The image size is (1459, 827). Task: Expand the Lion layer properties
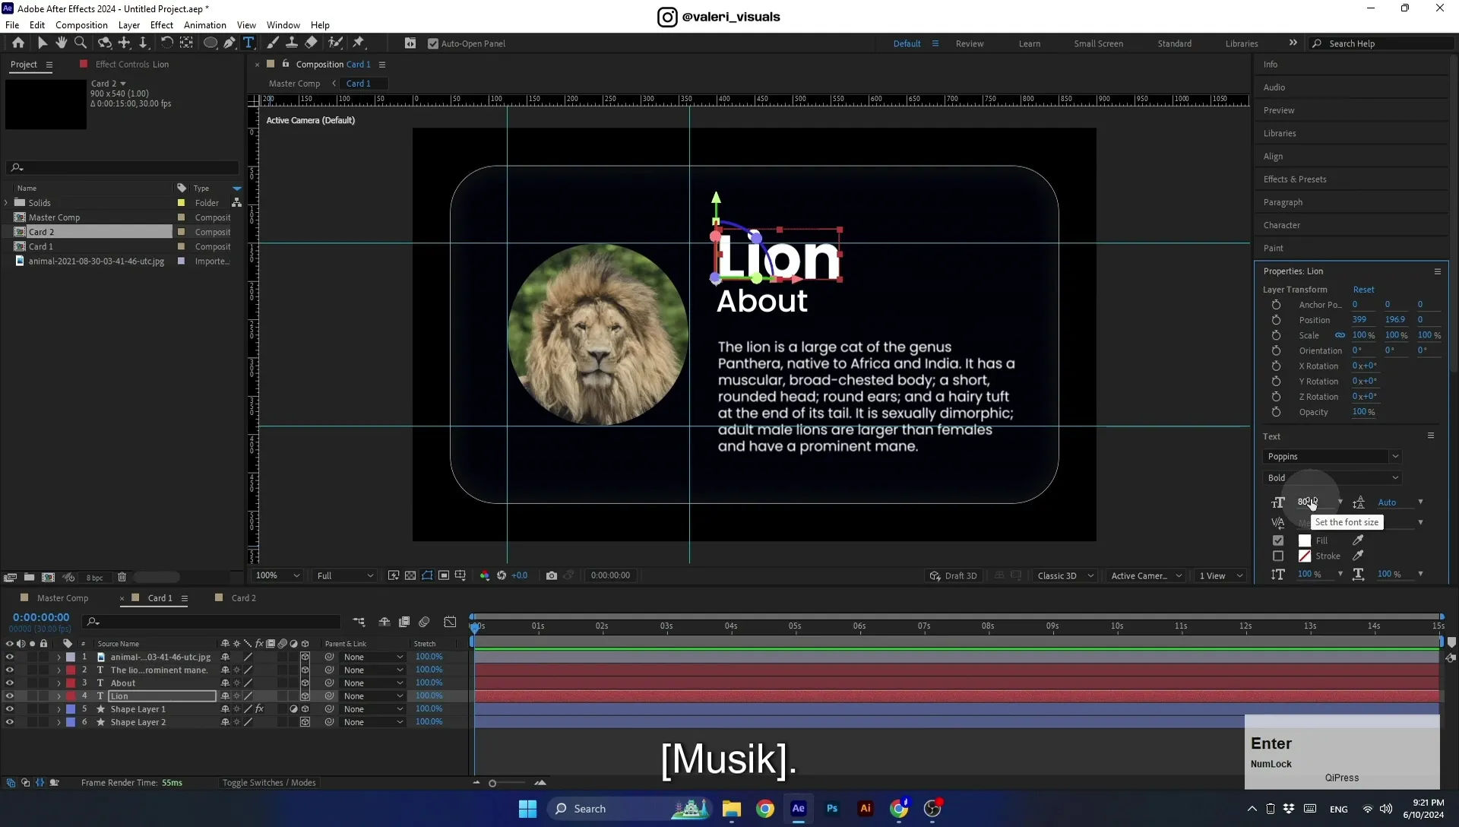(x=59, y=696)
